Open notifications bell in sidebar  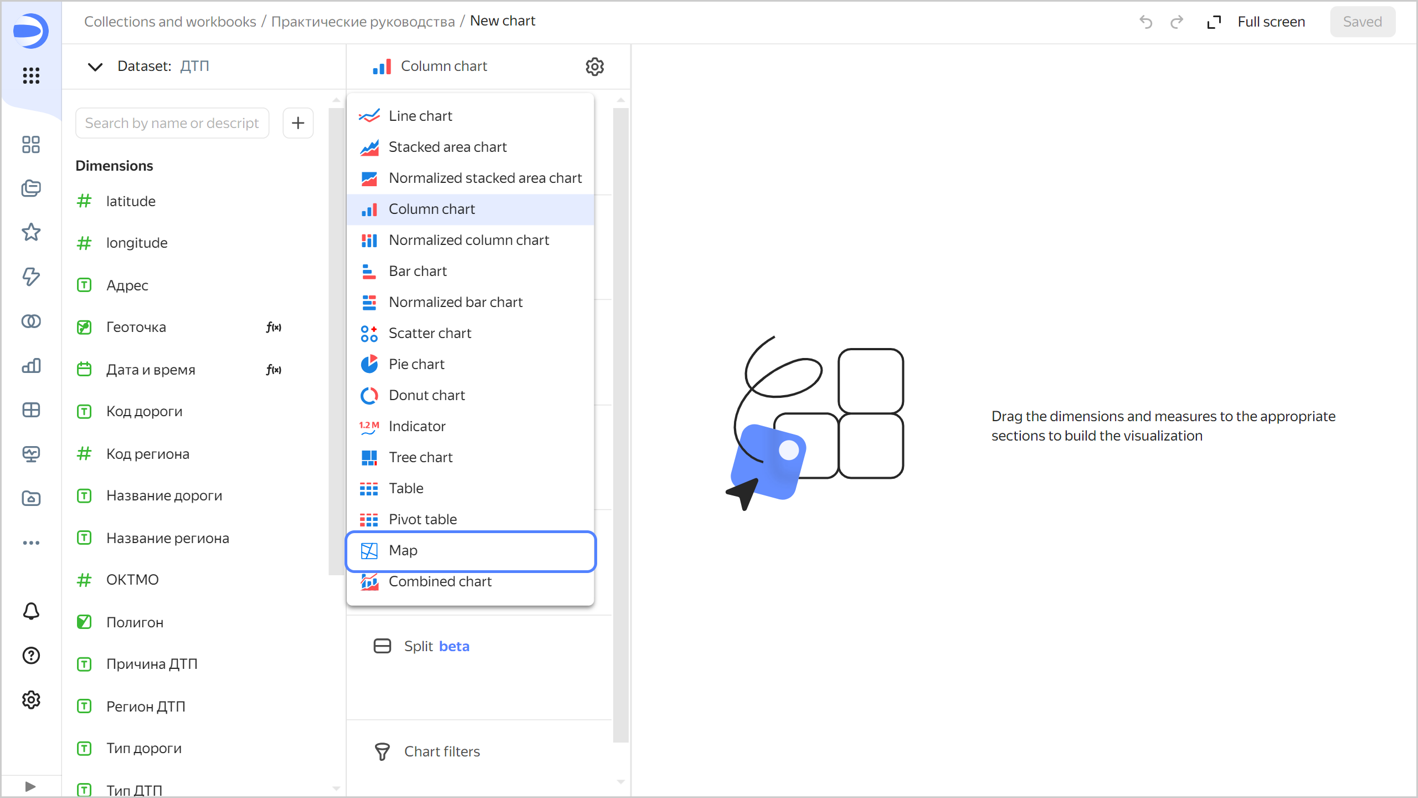(x=31, y=611)
